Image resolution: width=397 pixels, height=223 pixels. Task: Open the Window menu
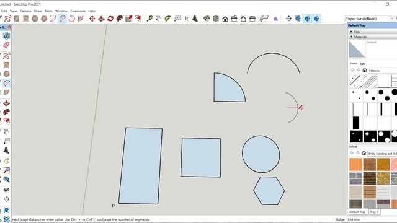coord(61,11)
